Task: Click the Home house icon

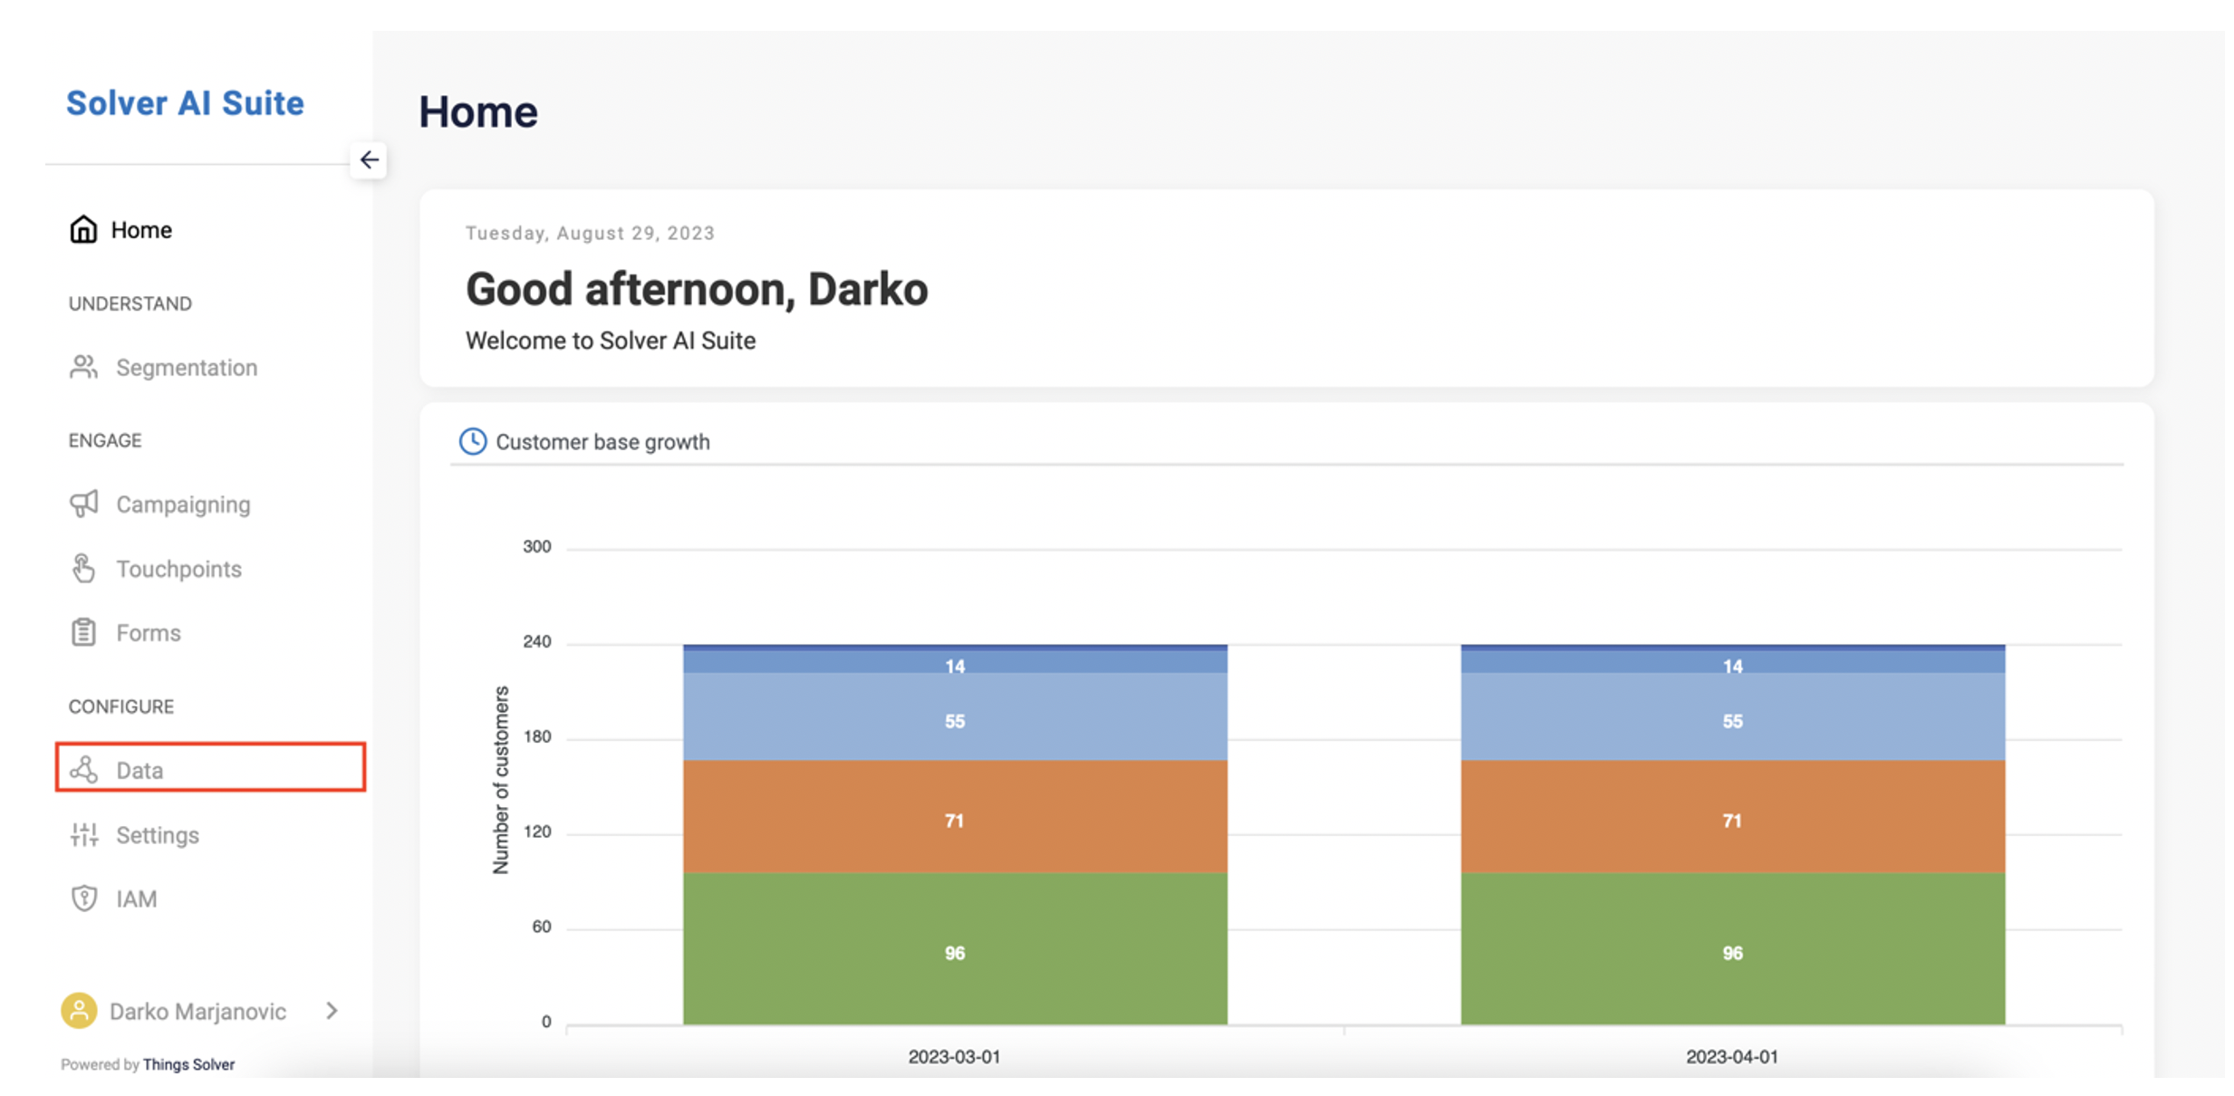Action: point(83,229)
